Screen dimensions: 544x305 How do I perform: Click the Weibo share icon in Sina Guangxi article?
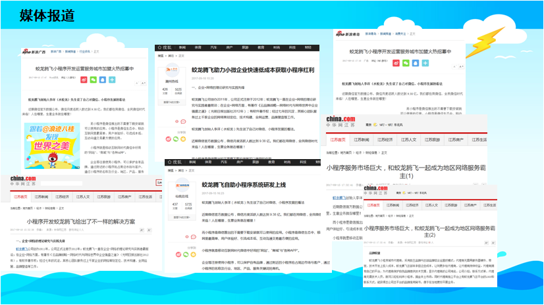pyautogui.click(x=85, y=80)
